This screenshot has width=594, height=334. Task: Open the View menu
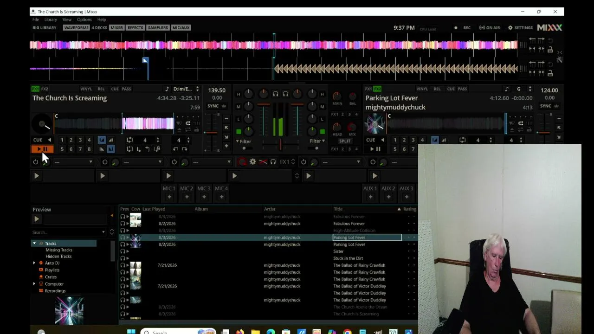click(x=67, y=19)
